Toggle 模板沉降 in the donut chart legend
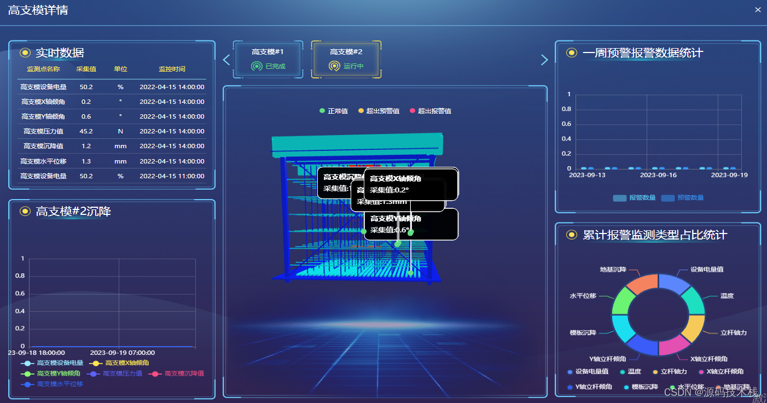 point(641,387)
